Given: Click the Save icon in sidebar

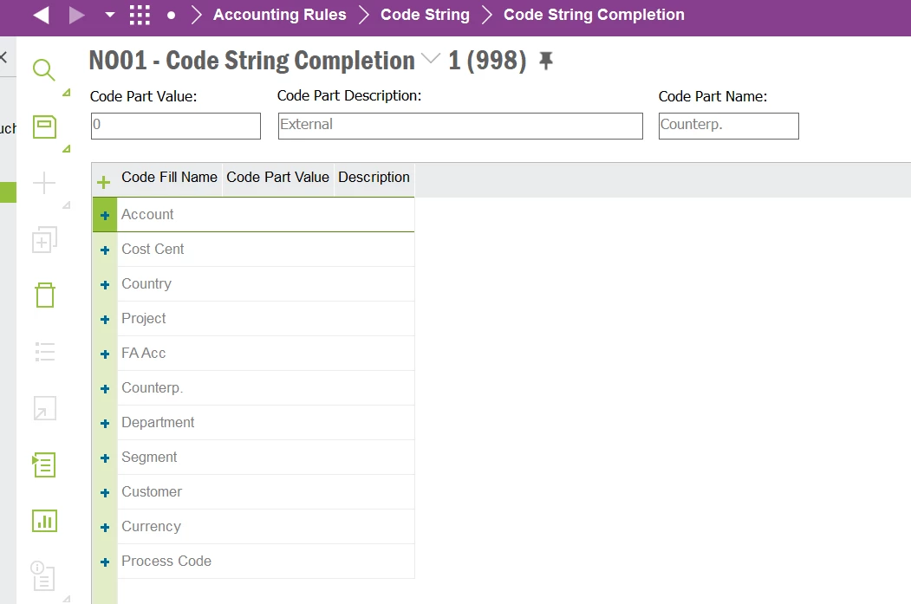Looking at the screenshot, I should (x=44, y=127).
